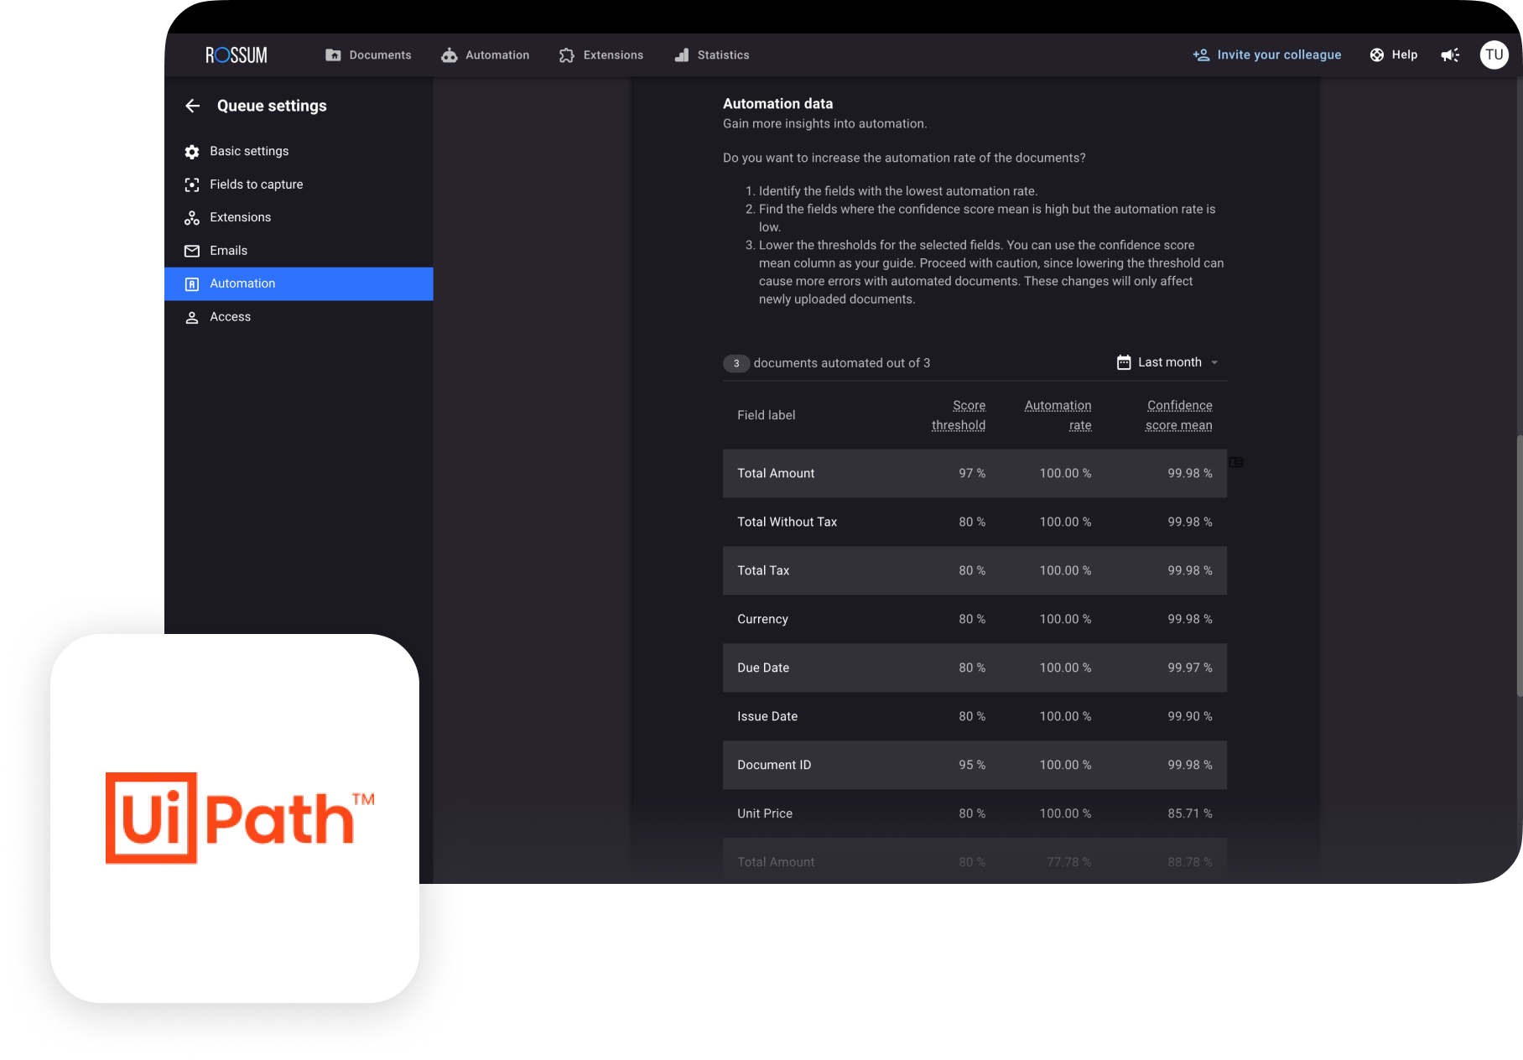The height and width of the screenshot is (1060, 1523).
Task: Click the 95 % threshold for Document ID
Action: (x=972, y=766)
